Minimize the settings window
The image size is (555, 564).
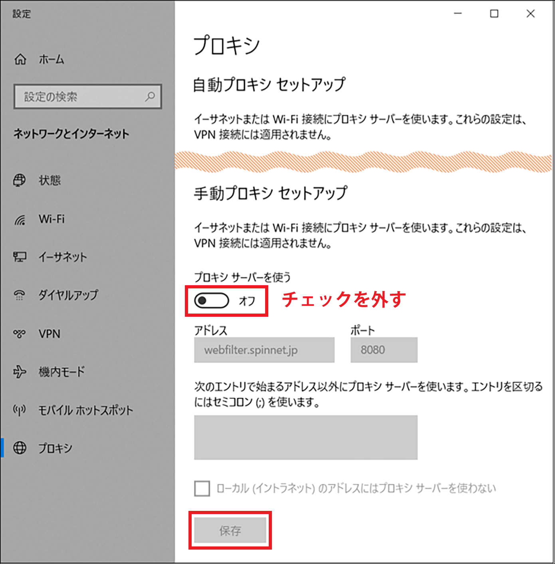tap(458, 14)
